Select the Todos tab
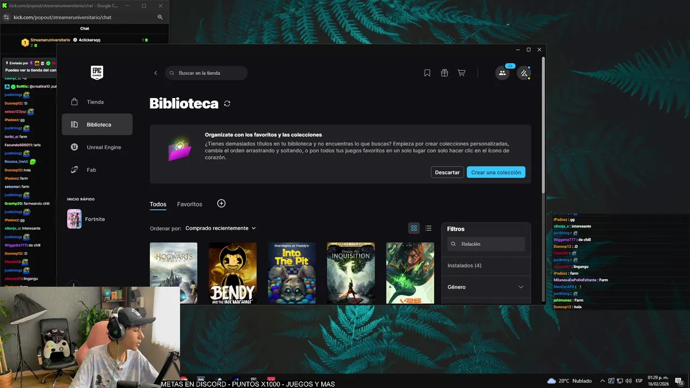 (x=158, y=204)
